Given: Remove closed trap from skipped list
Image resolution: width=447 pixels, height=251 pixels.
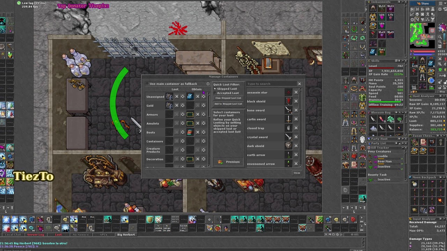Looking at the screenshot, I should click(x=296, y=128).
